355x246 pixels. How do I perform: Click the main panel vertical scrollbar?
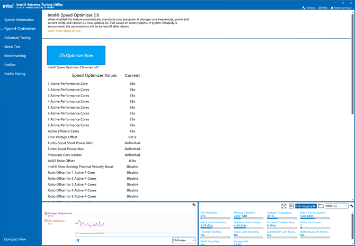(352, 64)
